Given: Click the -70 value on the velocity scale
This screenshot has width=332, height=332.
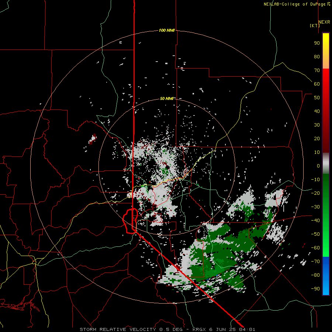Looking at the screenshot, I should 315,261.
